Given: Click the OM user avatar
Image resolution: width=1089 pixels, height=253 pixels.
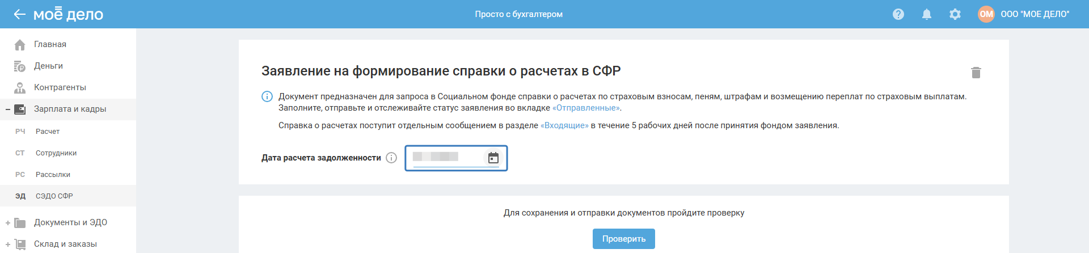Looking at the screenshot, I should coord(986,14).
